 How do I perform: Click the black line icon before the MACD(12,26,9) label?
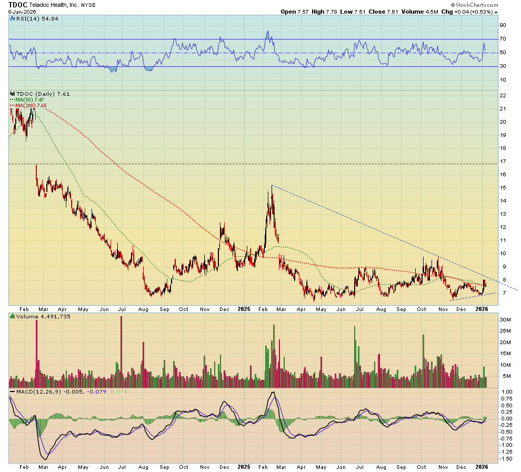click(13, 392)
